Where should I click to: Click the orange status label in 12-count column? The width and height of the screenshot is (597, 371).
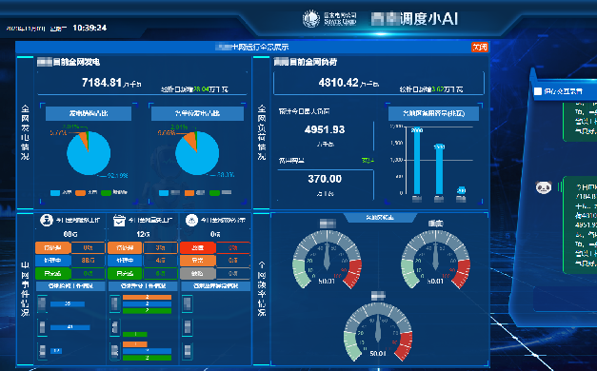pyautogui.click(x=125, y=247)
